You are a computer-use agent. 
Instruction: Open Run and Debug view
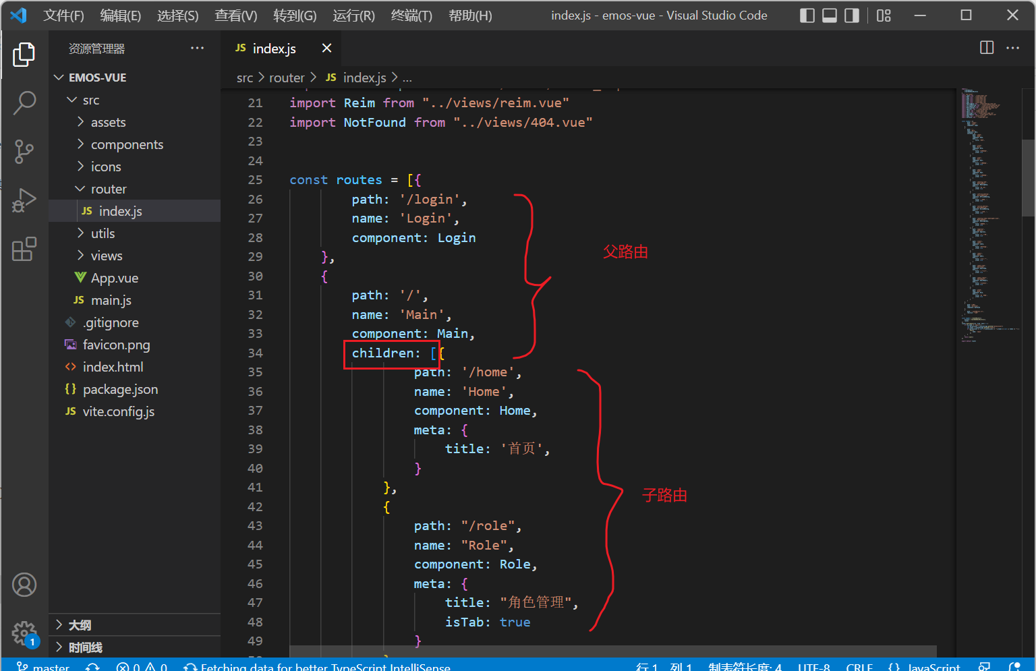point(24,200)
